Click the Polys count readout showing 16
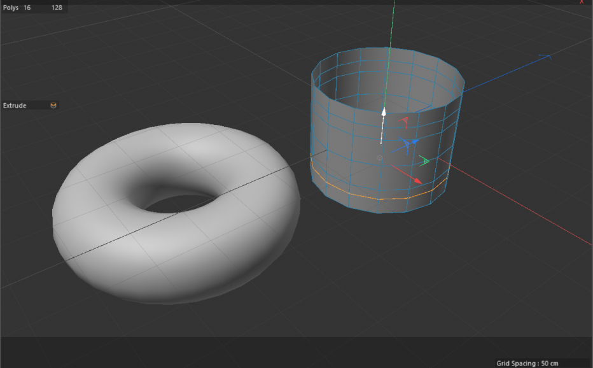593x368 pixels. (26, 9)
